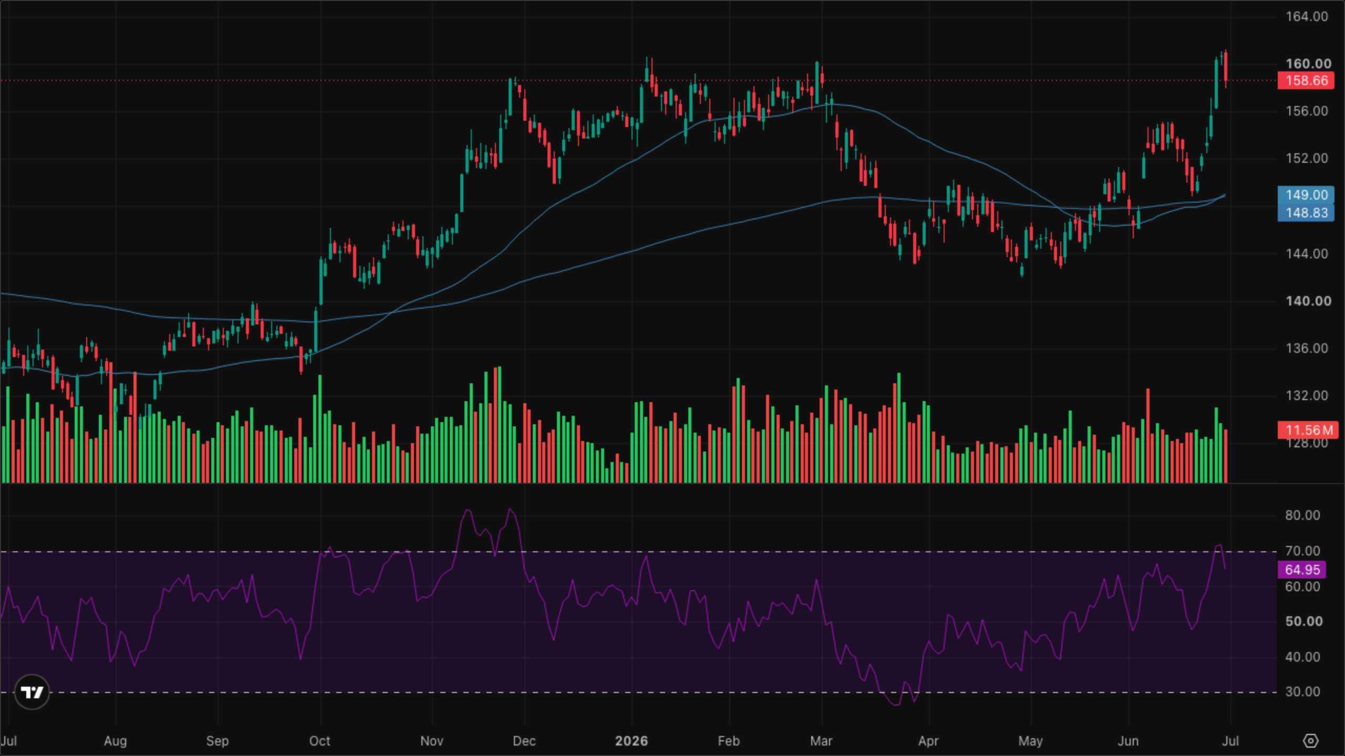The width and height of the screenshot is (1345, 756).
Task: Click the 70.00 RSI overbought level label
Action: [1302, 551]
